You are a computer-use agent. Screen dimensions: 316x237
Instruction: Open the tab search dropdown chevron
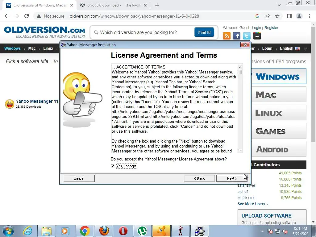[279, 6]
